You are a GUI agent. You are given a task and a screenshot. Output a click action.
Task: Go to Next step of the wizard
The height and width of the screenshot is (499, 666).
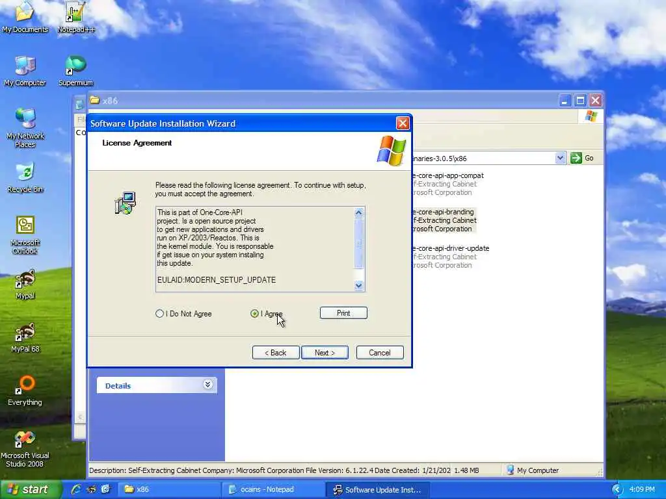tap(325, 353)
